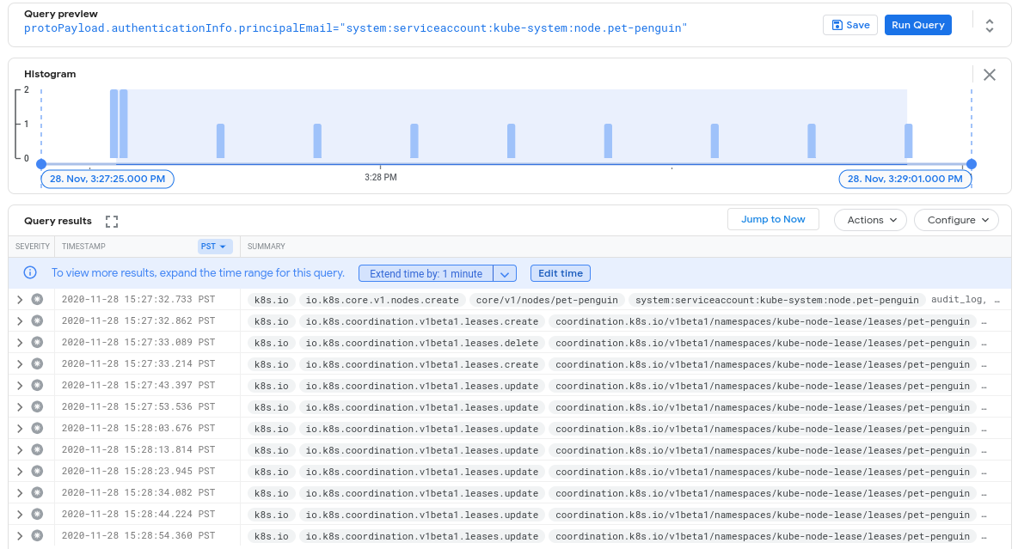Expand the 15:27:33.089 log entry
1018x549 pixels.
point(20,343)
